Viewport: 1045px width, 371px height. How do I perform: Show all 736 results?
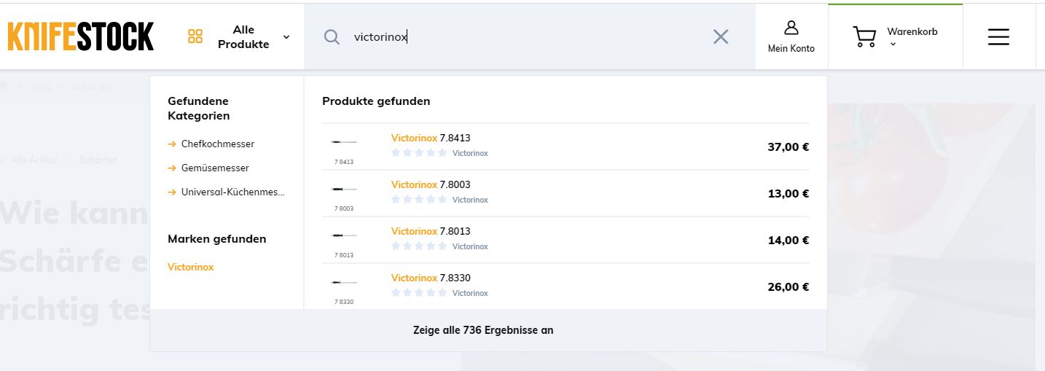[x=483, y=330]
